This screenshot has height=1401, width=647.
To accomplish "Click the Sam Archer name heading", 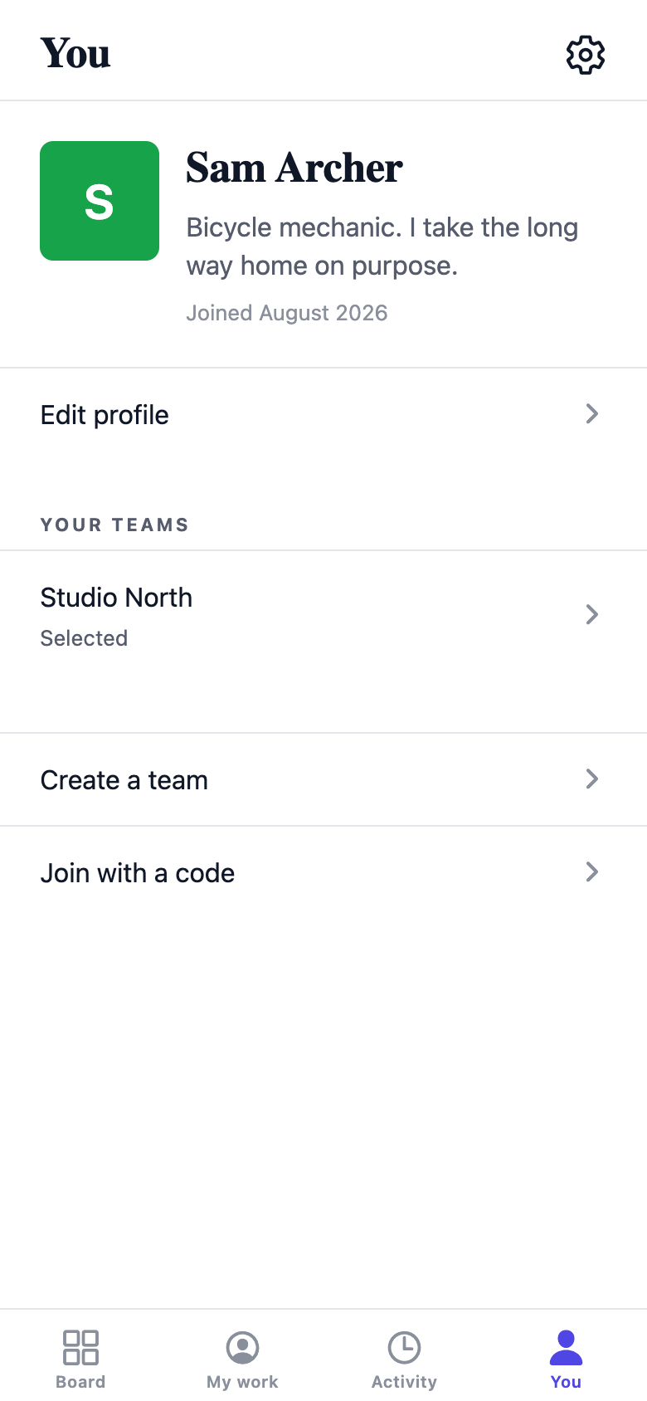I will (294, 168).
